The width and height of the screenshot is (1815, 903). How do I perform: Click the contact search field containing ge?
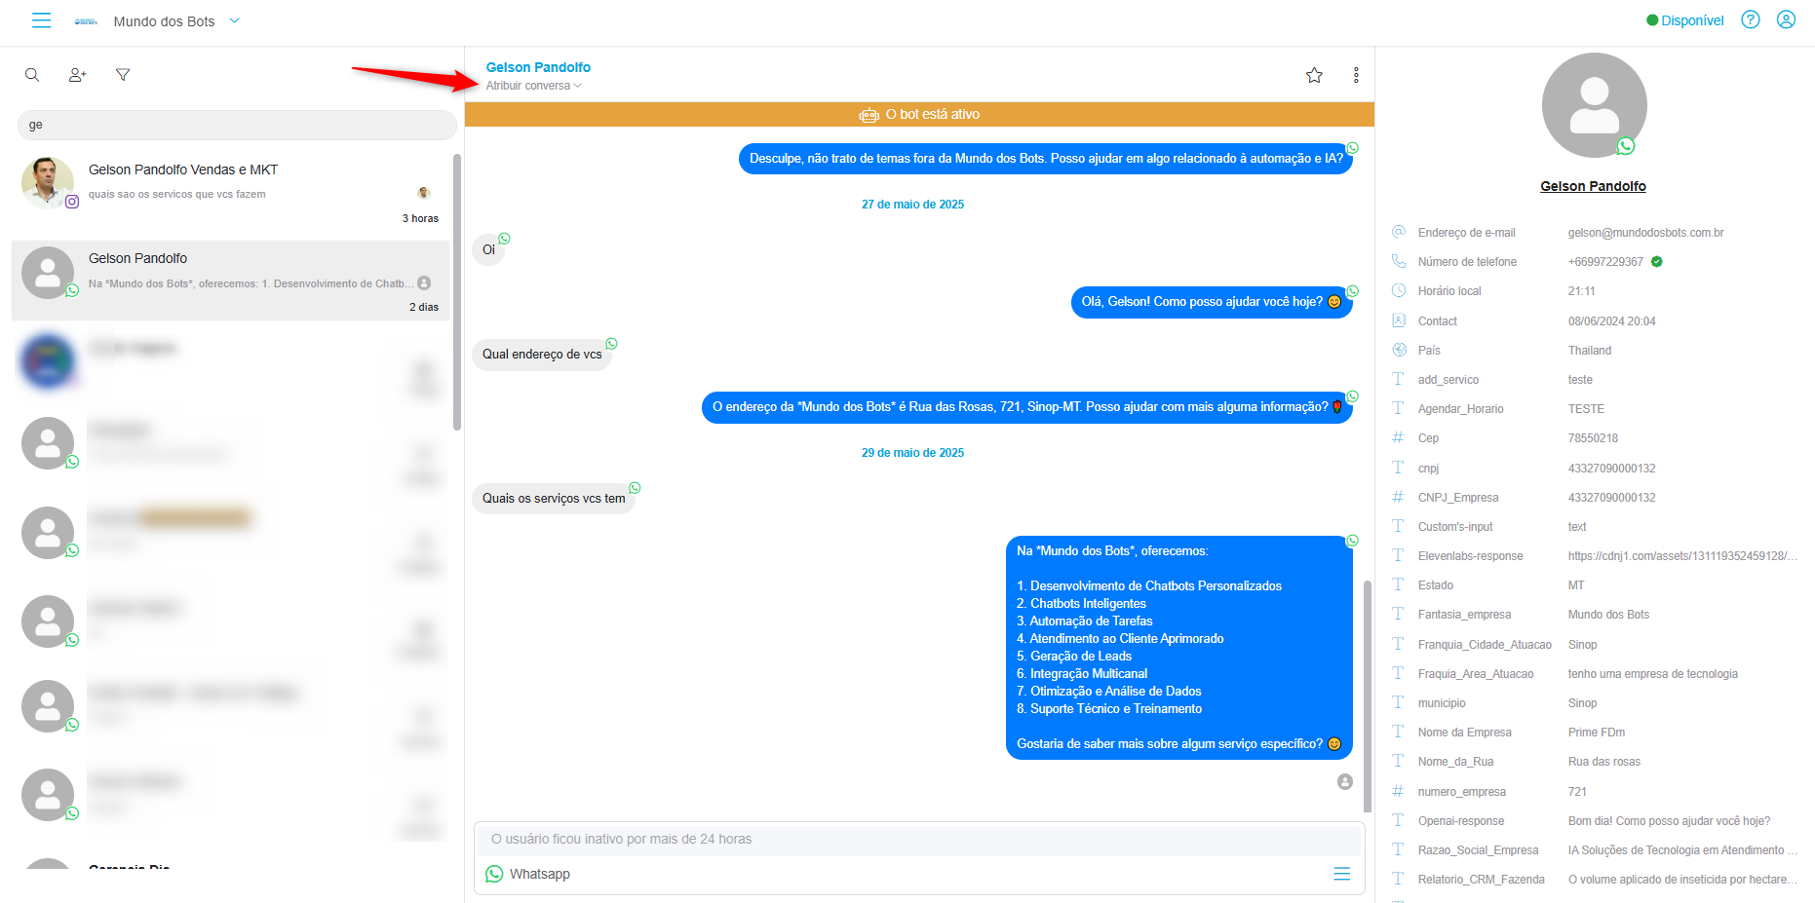237,125
